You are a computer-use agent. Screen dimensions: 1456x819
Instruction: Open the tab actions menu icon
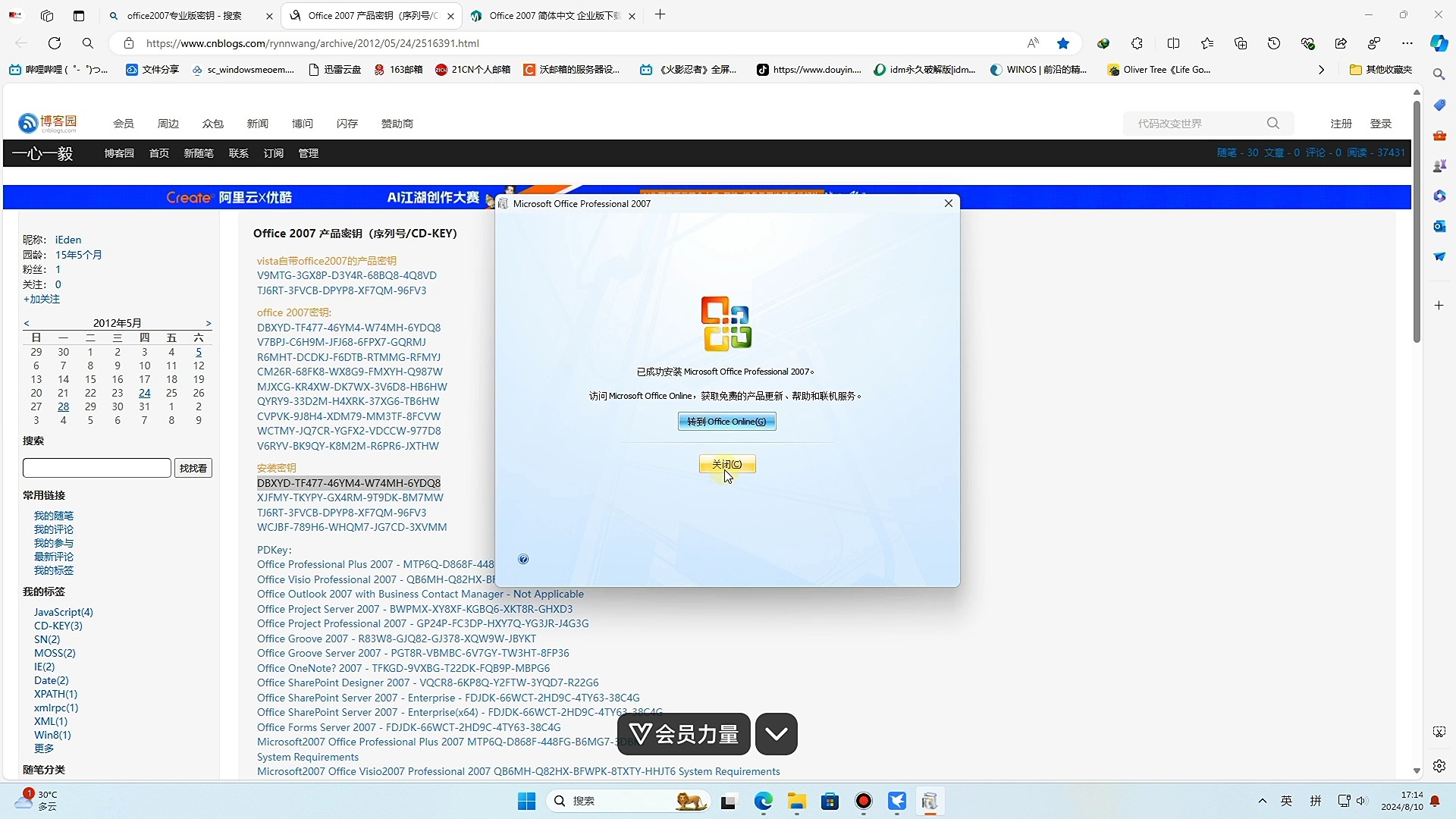[79, 15]
